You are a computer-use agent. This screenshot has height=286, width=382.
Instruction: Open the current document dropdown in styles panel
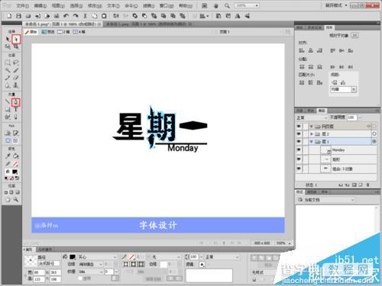[325, 200]
